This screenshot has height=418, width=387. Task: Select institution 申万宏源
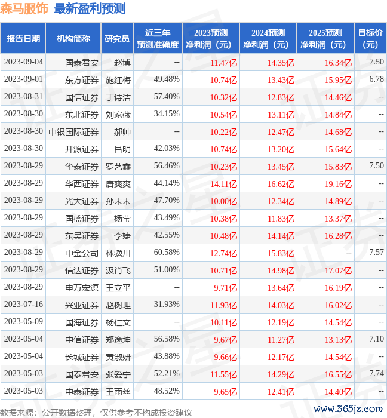(x=82, y=288)
